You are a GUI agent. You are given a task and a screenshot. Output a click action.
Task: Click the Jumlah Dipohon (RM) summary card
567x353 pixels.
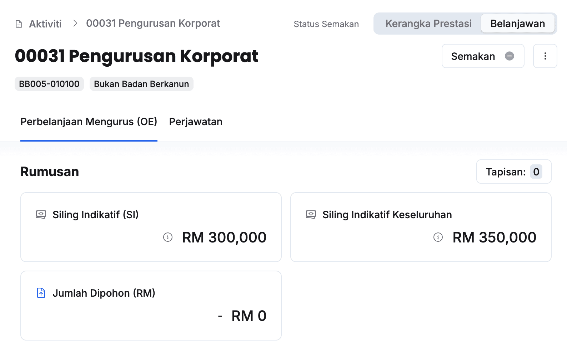coord(151,305)
